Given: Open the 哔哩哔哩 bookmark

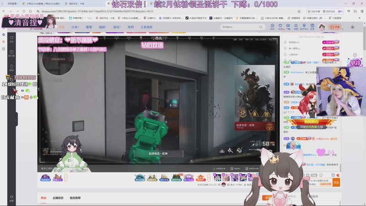Looking at the screenshot, I should [81, 18].
